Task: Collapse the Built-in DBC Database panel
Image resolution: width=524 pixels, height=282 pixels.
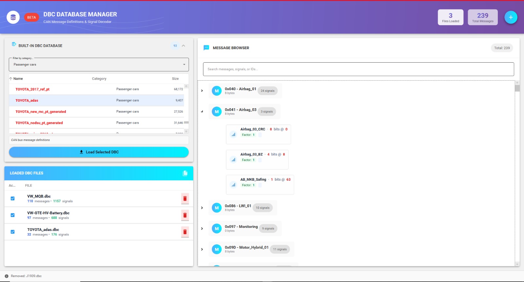Action: [x=183, y=46]
